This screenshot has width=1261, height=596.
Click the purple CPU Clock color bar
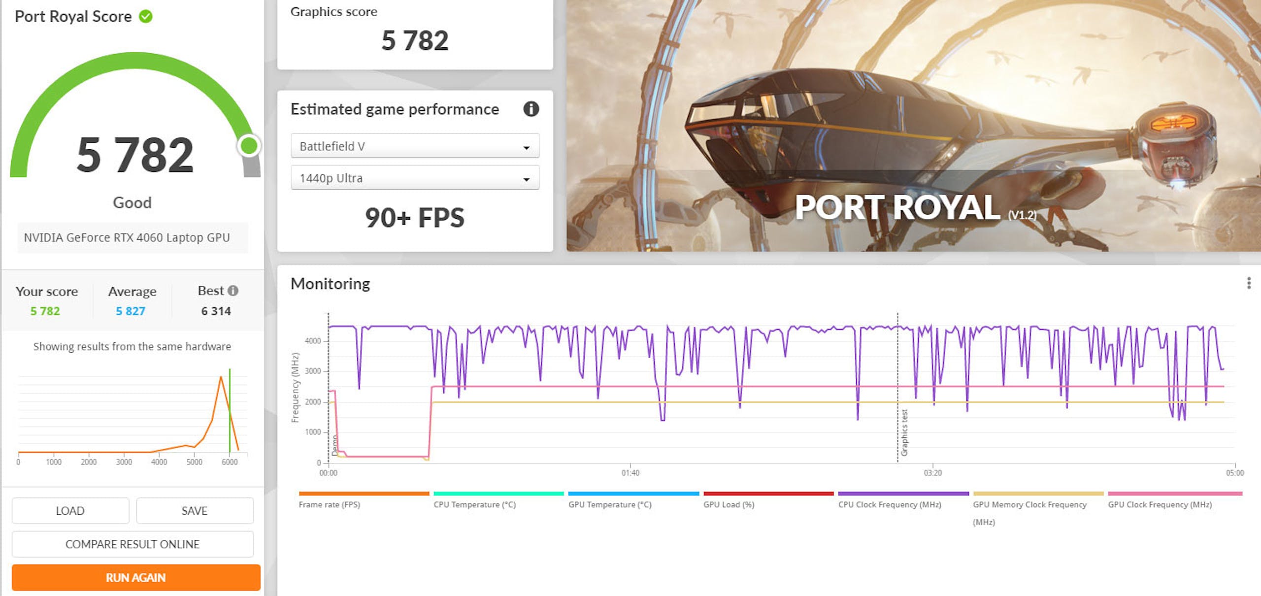tap(903, 493)
